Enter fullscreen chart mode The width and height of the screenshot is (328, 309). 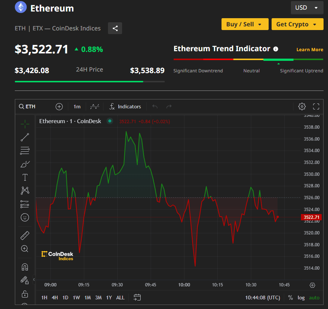(x=316, y=106)
